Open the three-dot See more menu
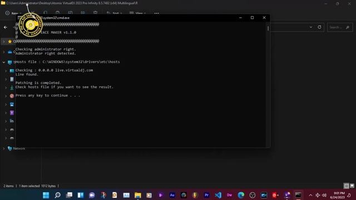Viewport: 356px width, 200px height. tap(156, 13)
